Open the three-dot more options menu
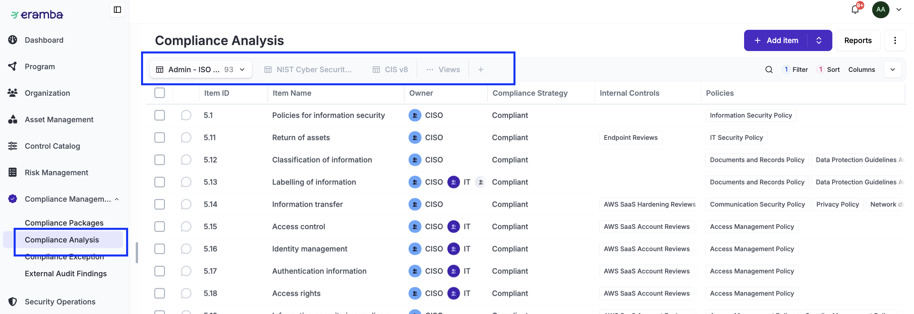 click(895, 40)
